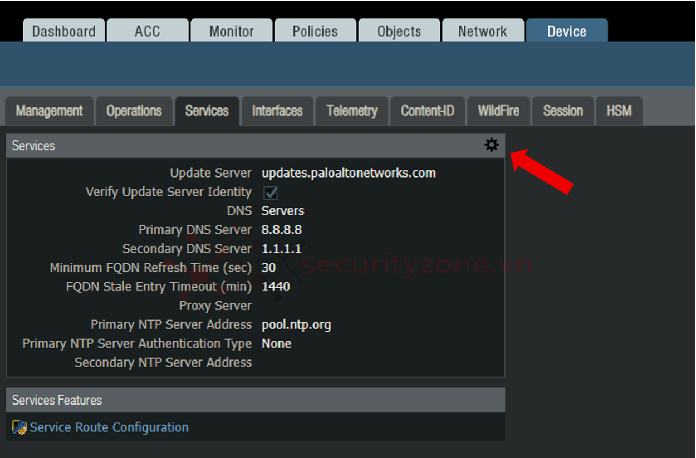Select the Session sub-tab

pyautogui.click(x=563, y=111)
